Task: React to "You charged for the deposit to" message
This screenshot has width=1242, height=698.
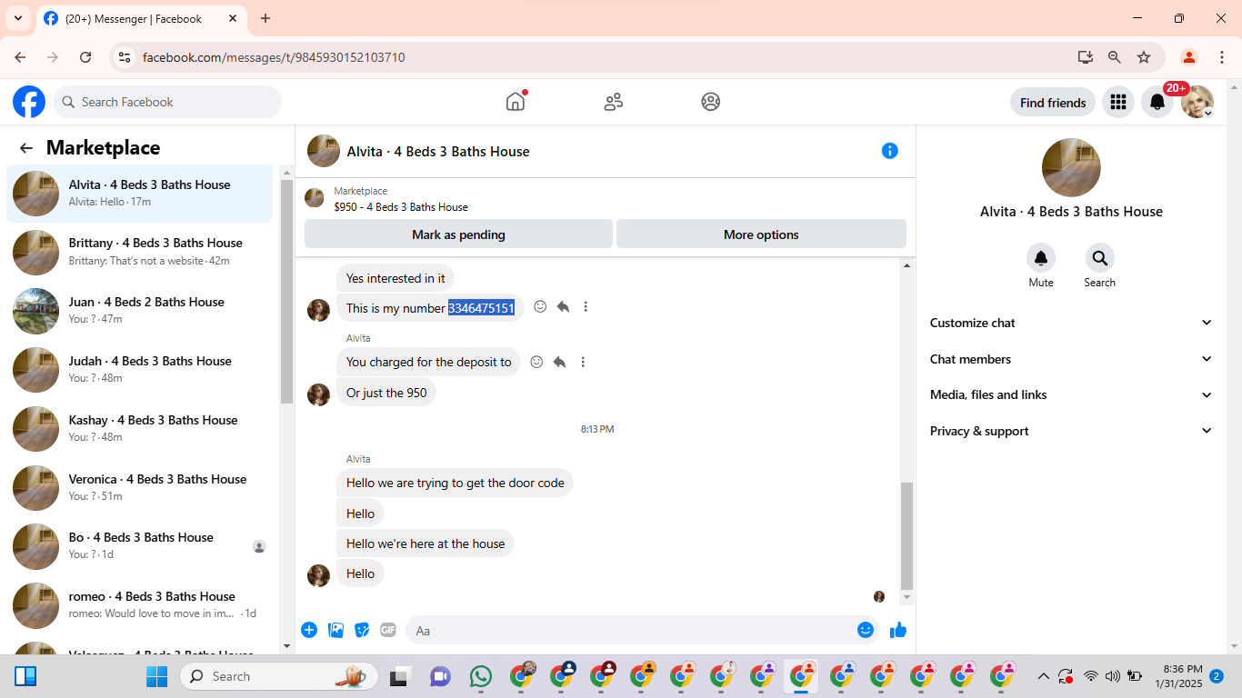Action: 536,362
